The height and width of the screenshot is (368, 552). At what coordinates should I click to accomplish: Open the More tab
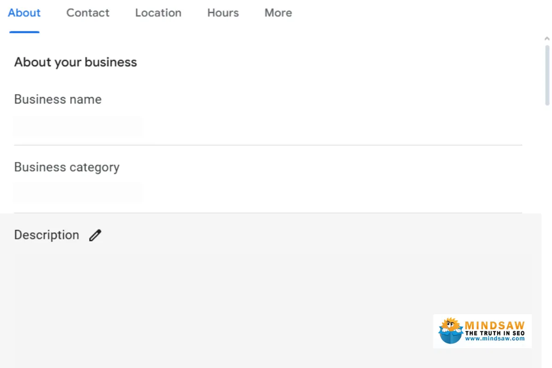(278, 13)
